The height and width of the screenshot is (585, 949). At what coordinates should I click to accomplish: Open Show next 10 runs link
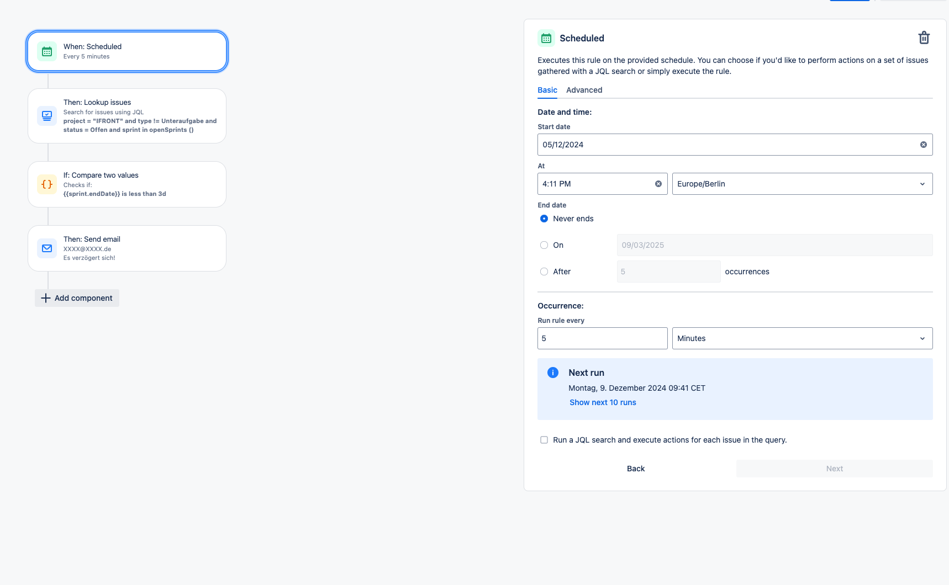(603, 402)
